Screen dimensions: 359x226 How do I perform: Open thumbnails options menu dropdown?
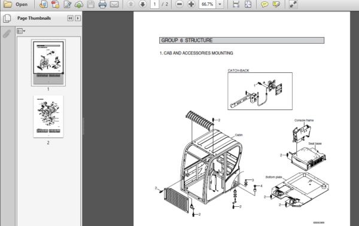[x=21, y=31]
